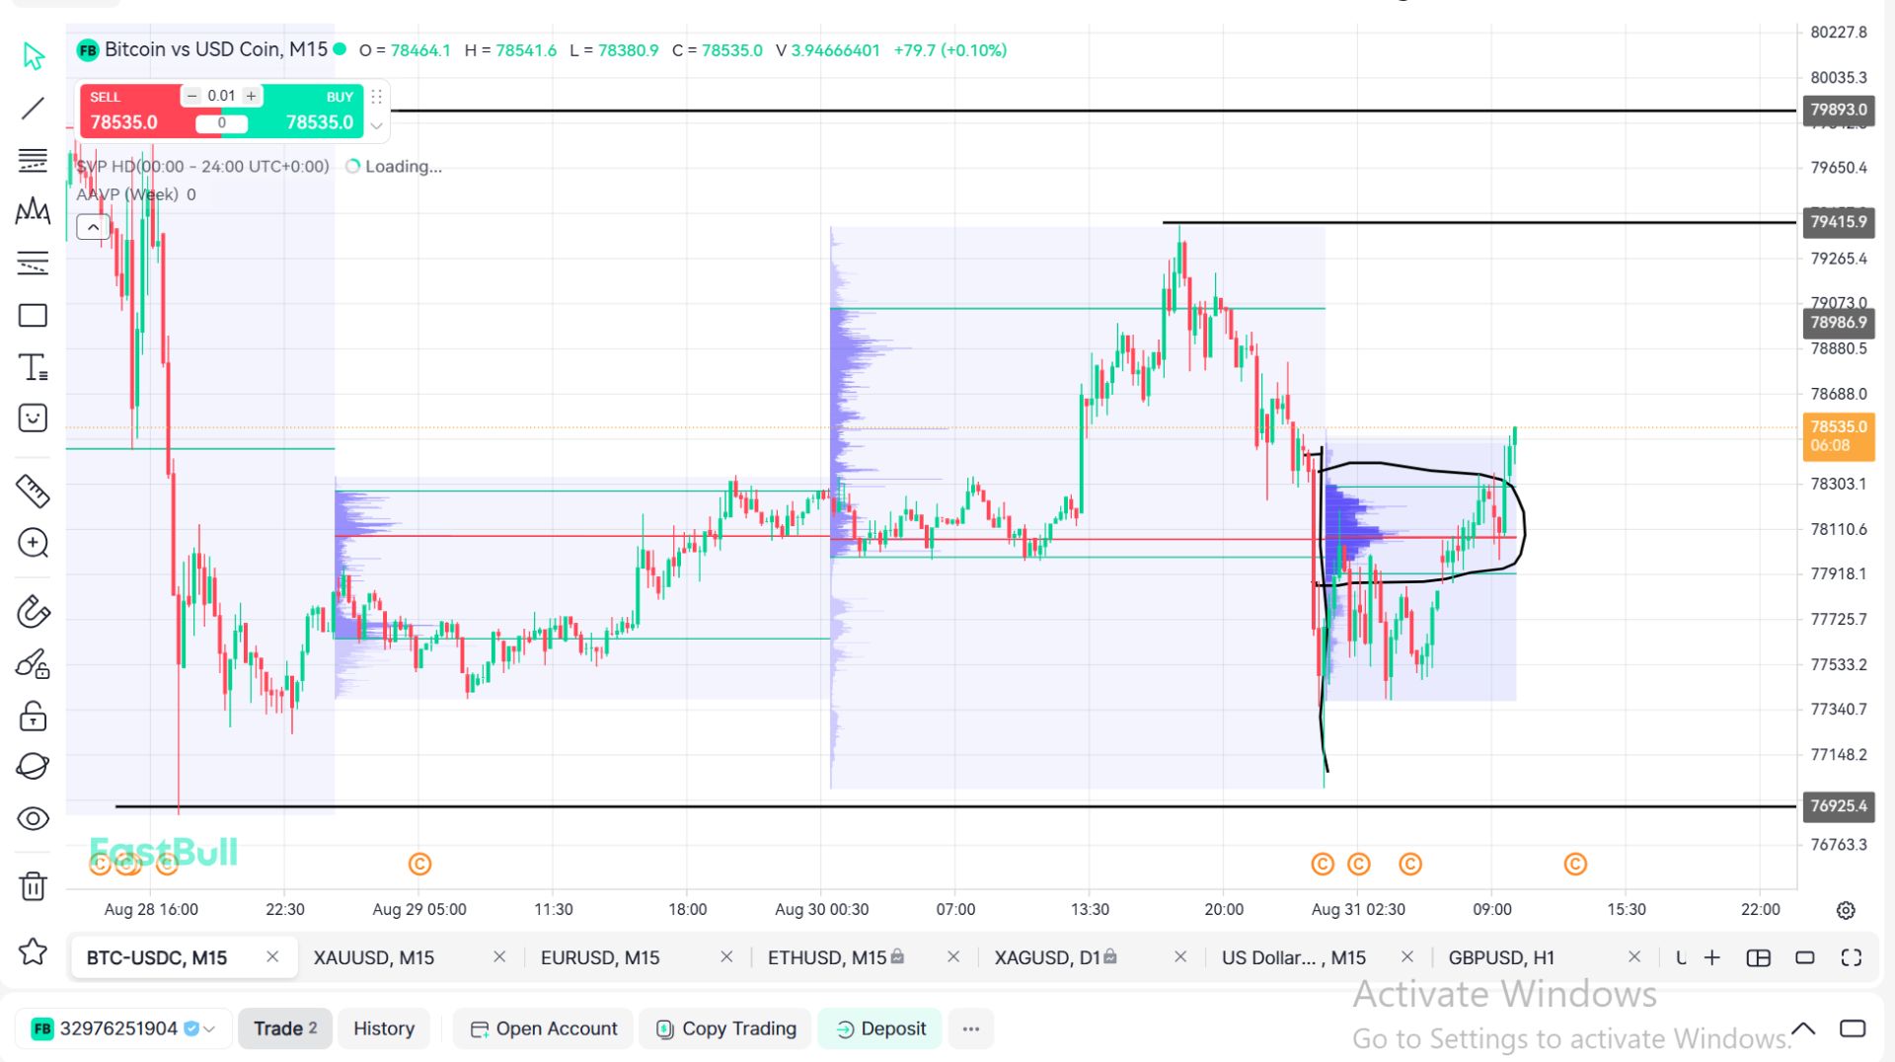Open the Fibonacci retracement tool
1895x1062 pixels.
click(33, 160)
